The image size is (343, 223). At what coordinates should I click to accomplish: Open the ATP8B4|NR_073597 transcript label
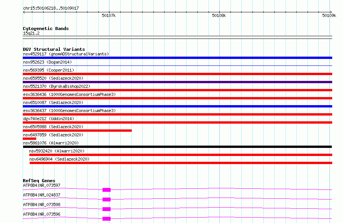pos(42,185)
